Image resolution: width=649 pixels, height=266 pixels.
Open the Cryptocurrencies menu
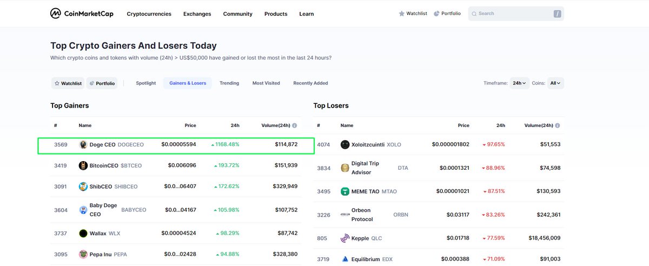[x=149, y=14]
